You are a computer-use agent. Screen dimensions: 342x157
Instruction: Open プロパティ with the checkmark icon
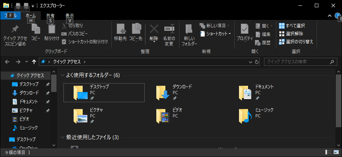click(245, 29)
